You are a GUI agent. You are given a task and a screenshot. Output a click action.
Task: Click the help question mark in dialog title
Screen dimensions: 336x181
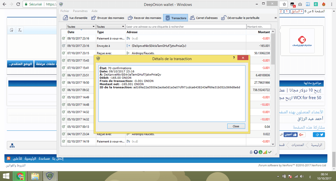(234, 58)
